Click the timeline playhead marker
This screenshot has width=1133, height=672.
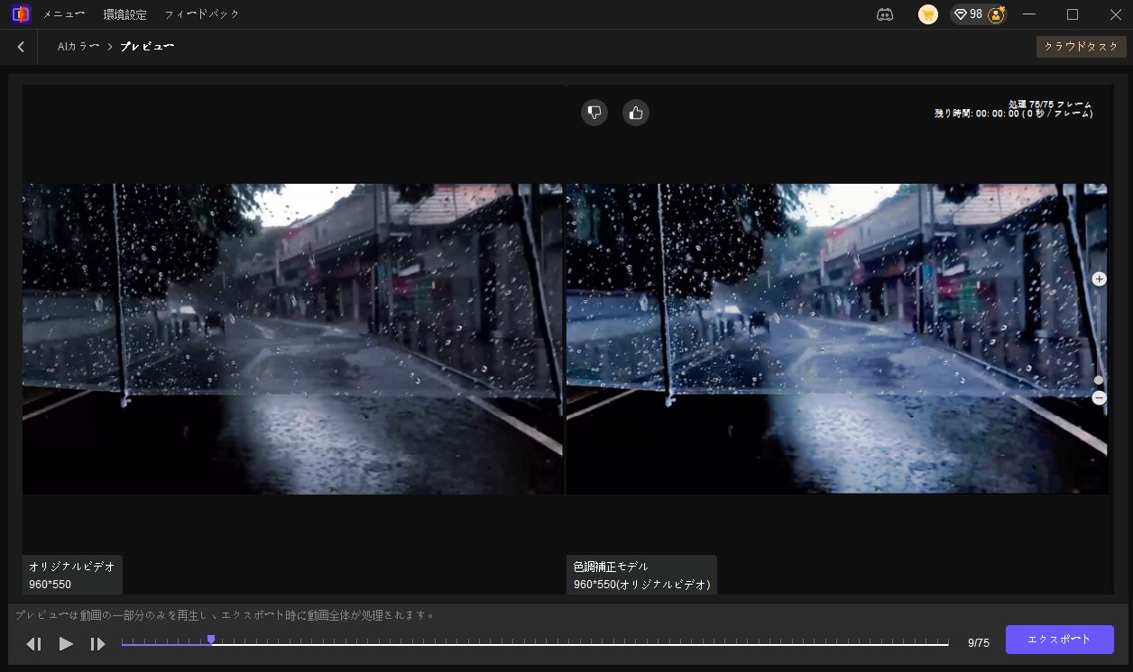[x=211, y=640]
